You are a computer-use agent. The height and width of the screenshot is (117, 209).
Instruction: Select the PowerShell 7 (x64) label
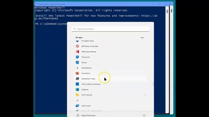tap(88, 79)
